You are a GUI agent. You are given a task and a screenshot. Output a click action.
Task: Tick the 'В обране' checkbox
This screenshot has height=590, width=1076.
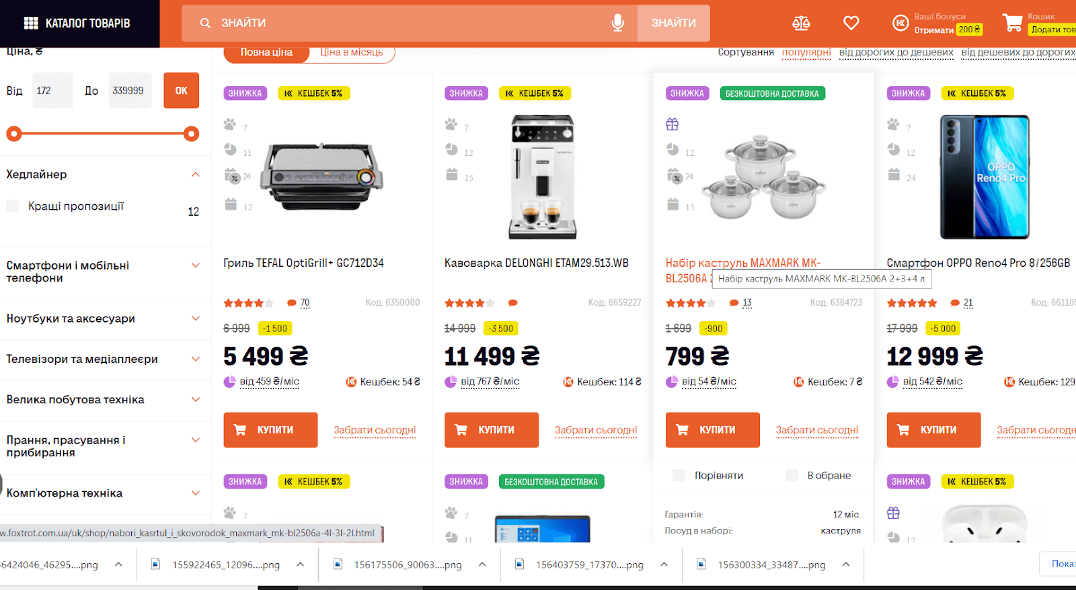tap(792, 475)
